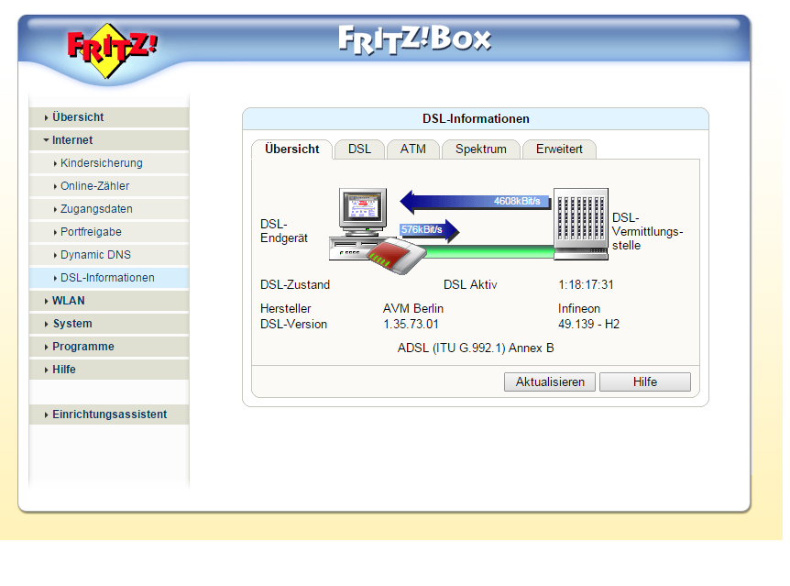
Task: Click the DSL-Version label
Action: [294, 325]
